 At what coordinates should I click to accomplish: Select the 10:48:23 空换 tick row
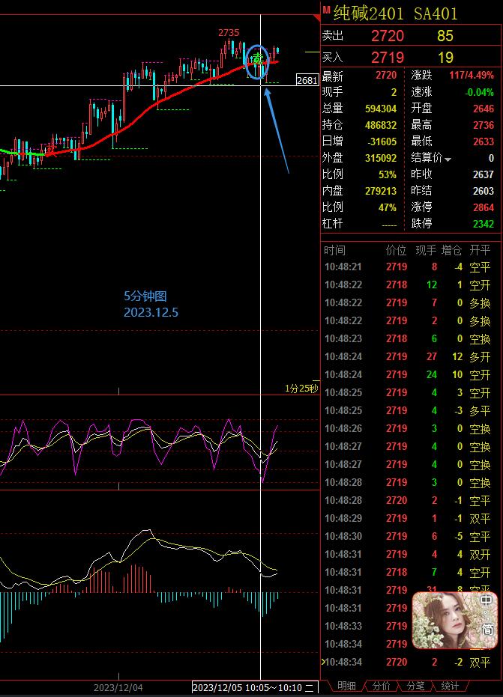pos(407,338)
